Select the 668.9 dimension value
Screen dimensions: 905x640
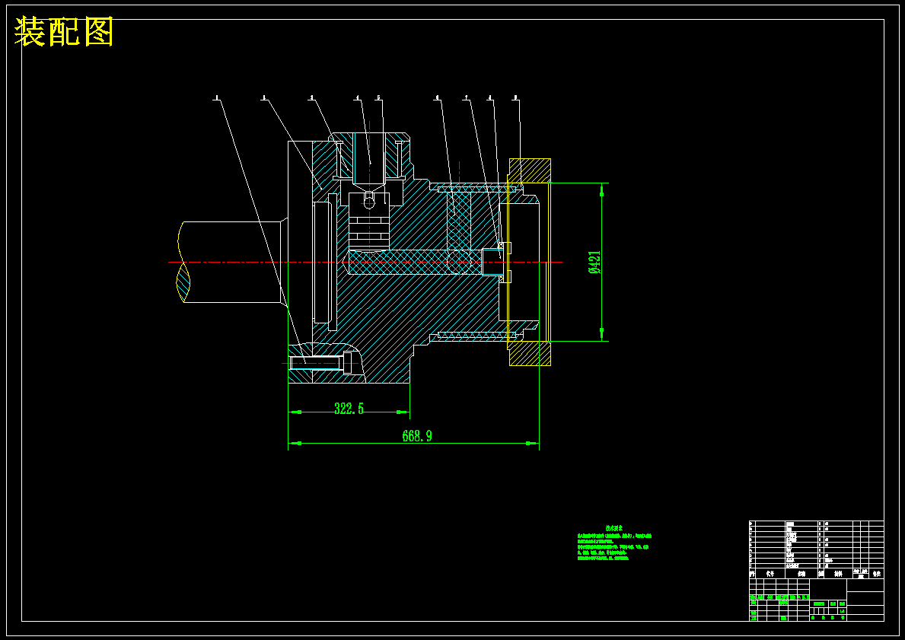point(416,436)
